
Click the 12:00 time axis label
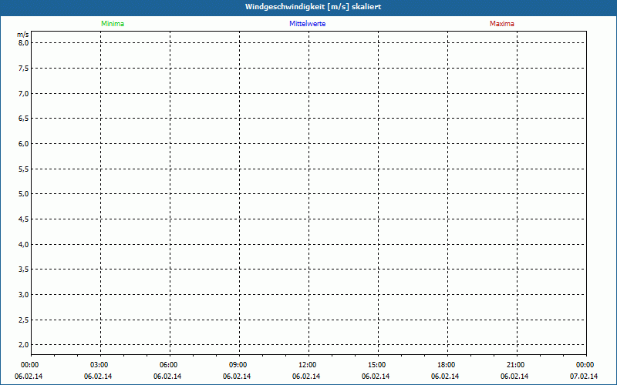click(307, 365)
